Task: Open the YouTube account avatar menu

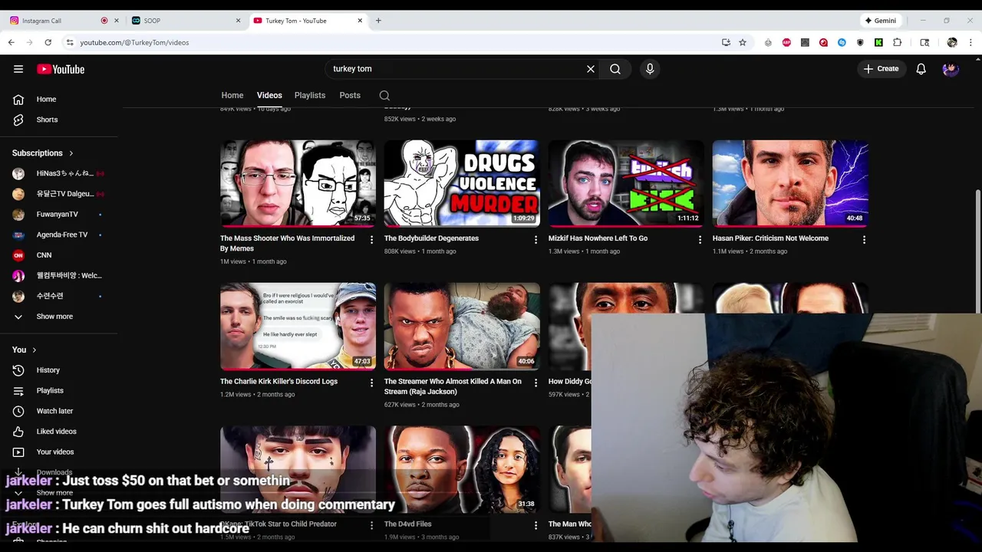Action: click(x=951, y=69)
